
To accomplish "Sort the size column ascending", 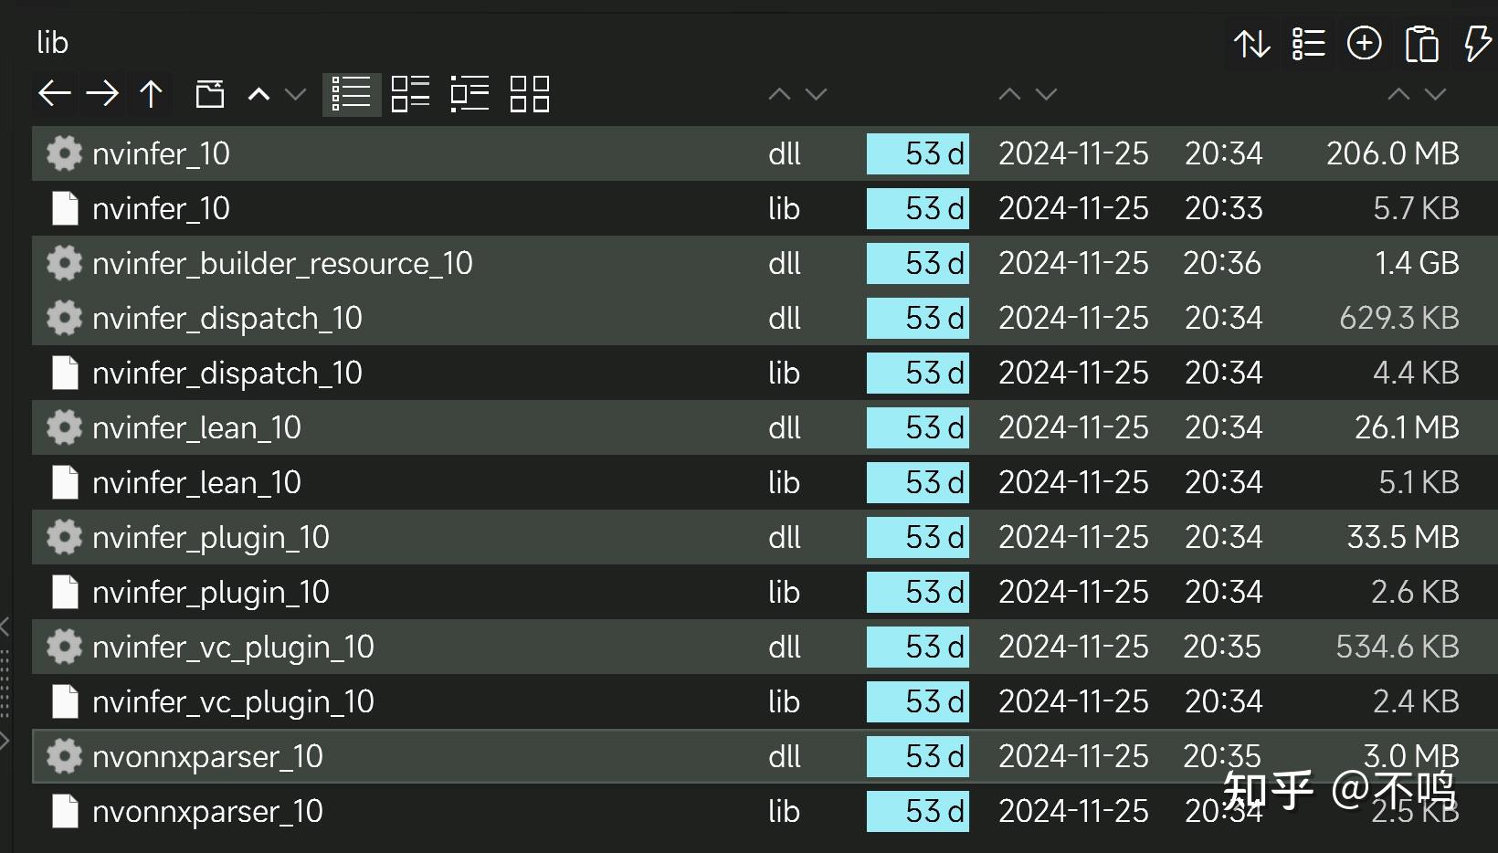I will tap(1398, 93).
